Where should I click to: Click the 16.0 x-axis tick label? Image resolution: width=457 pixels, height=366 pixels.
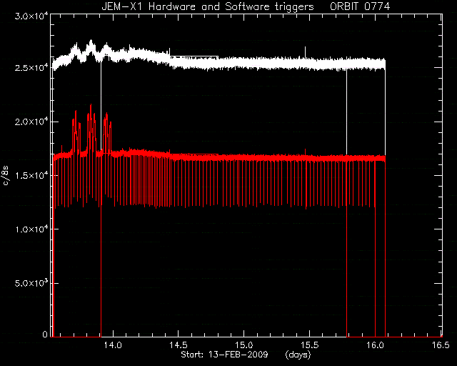pyautogui.click(x=375, y=345)
